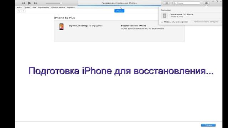
Task: Click the iPhone 6s Plus device thumbnail
Action: coord(61,27)
